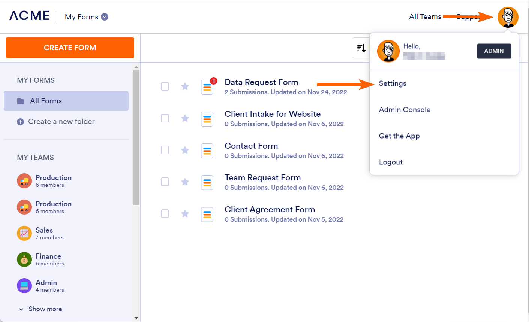The image size is (529, 322).
Task: Check the Data Request Form checkbox
Action: click(x=165, y=86)
